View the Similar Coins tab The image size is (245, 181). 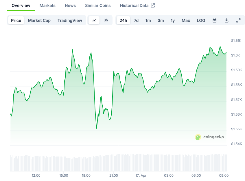(97, 5)
